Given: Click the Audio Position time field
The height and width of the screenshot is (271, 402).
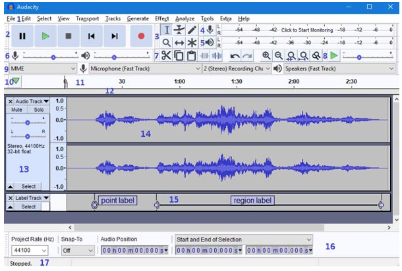Looking at the screenshot, I should click(134, 250).
